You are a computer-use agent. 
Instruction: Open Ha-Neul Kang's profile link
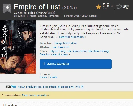pos(99,51)
